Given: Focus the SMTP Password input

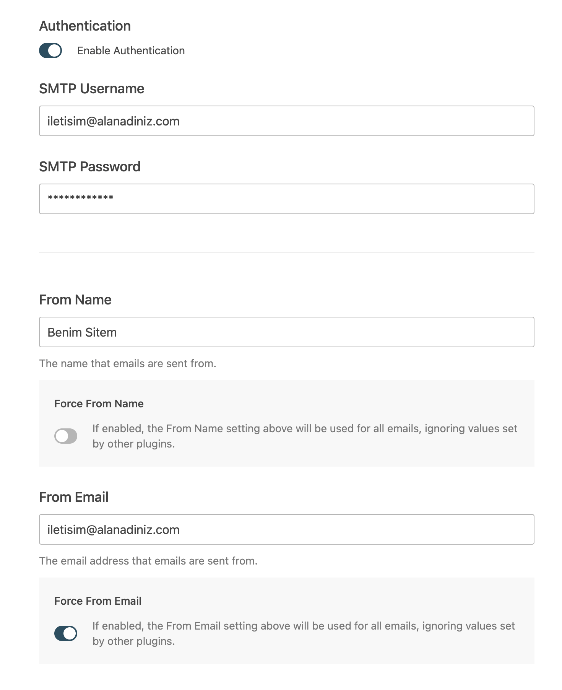Looking at the screenshot, I should [287, 199].
